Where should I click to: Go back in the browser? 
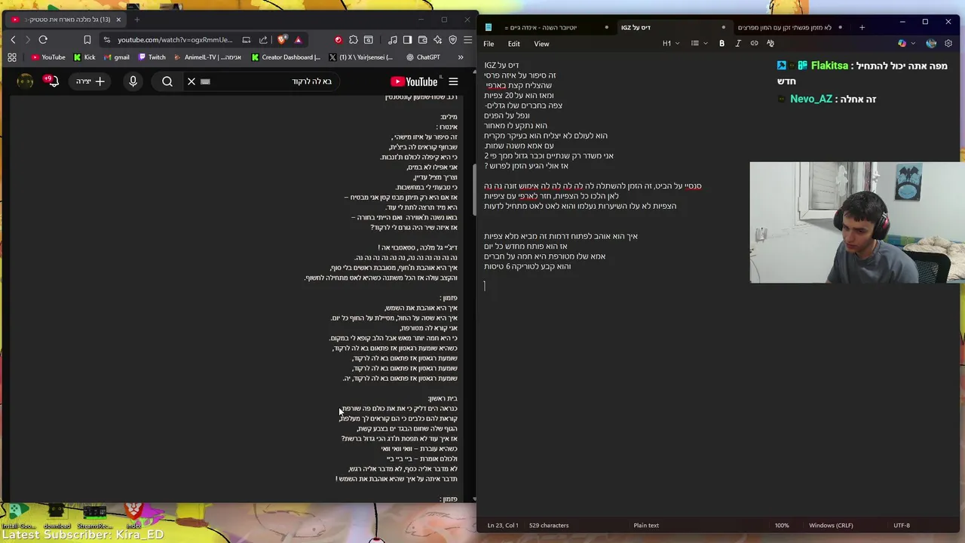coord(13,40)
